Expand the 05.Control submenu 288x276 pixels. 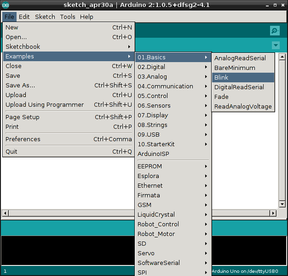coord(173,96)
